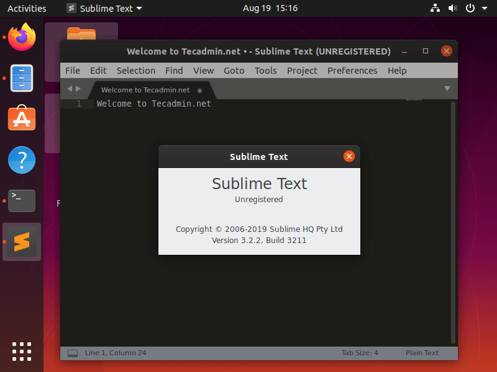Minimize the Sublime Text window
Screen dimensions: 497x372
[x=404, y=51]
